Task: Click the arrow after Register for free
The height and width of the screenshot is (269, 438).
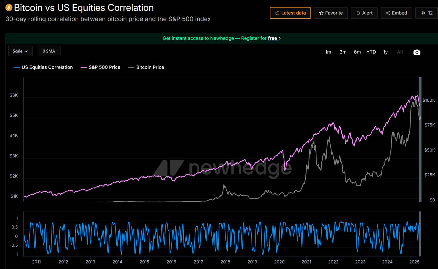Action: (x=279, y=38)
